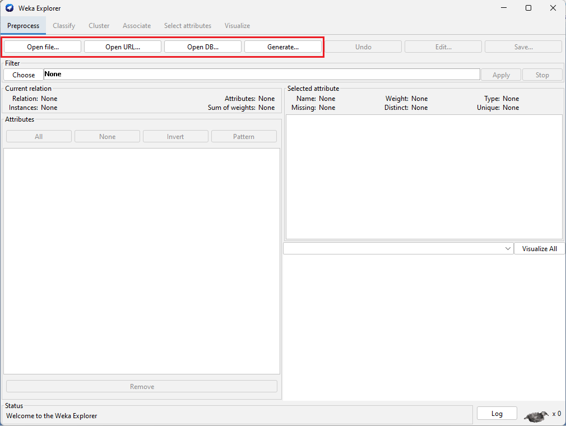Select the Preprocess tab
Screen dimensions: 566x426
coord(23,26)
